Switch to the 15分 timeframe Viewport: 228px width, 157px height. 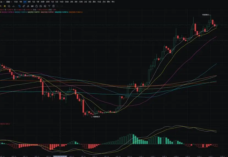click(x=16, y=2)
